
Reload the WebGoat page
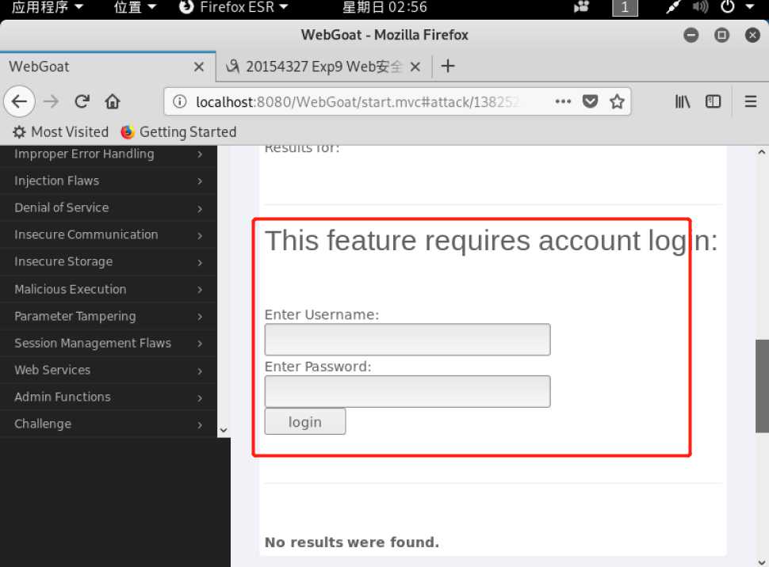pos(82,101)
